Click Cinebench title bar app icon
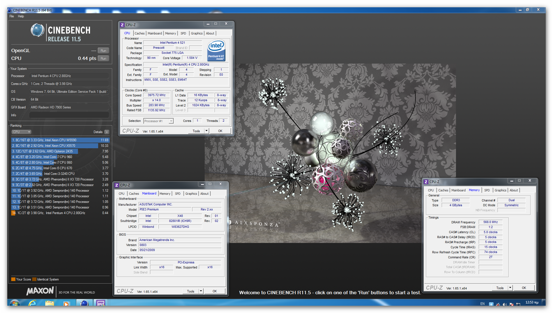The image size is (553, 313). pos(10,10)
